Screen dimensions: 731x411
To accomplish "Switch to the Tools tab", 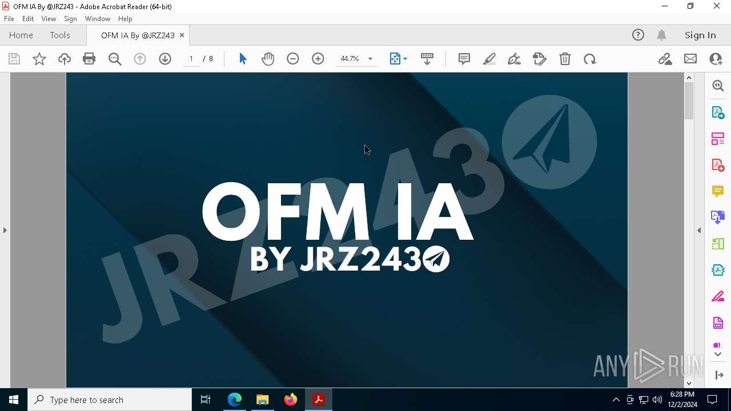I will (60, 35).
